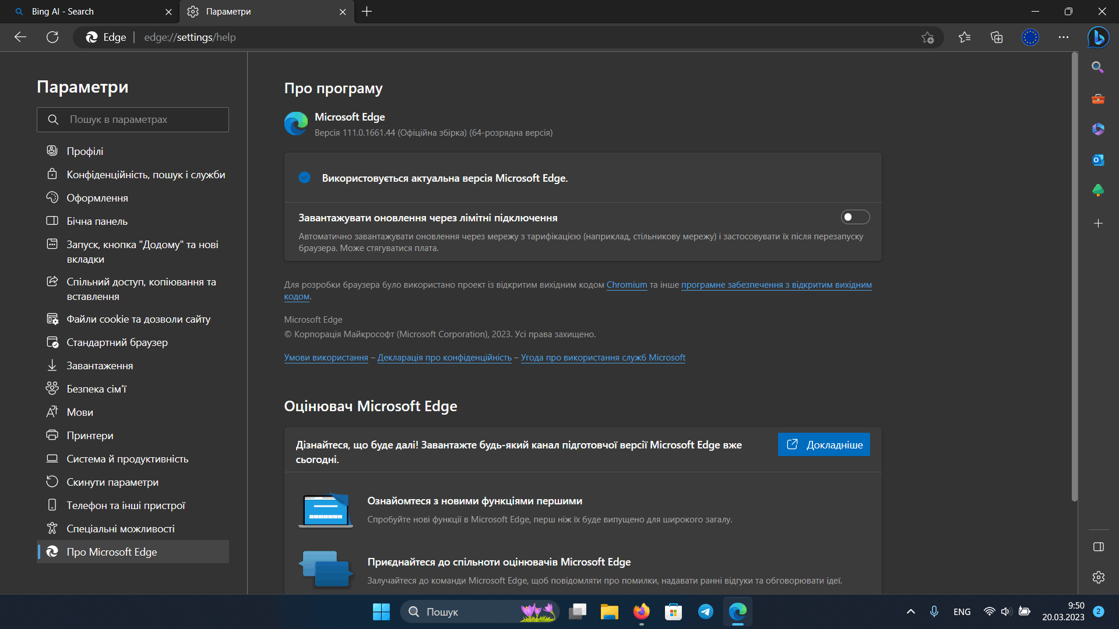Image resolution: width=1119 pixels, height=629 pixels.
Task: Open the clock showing 9:50 20.03.2023
Action: pyautogui.click(x=1063, y=612)
